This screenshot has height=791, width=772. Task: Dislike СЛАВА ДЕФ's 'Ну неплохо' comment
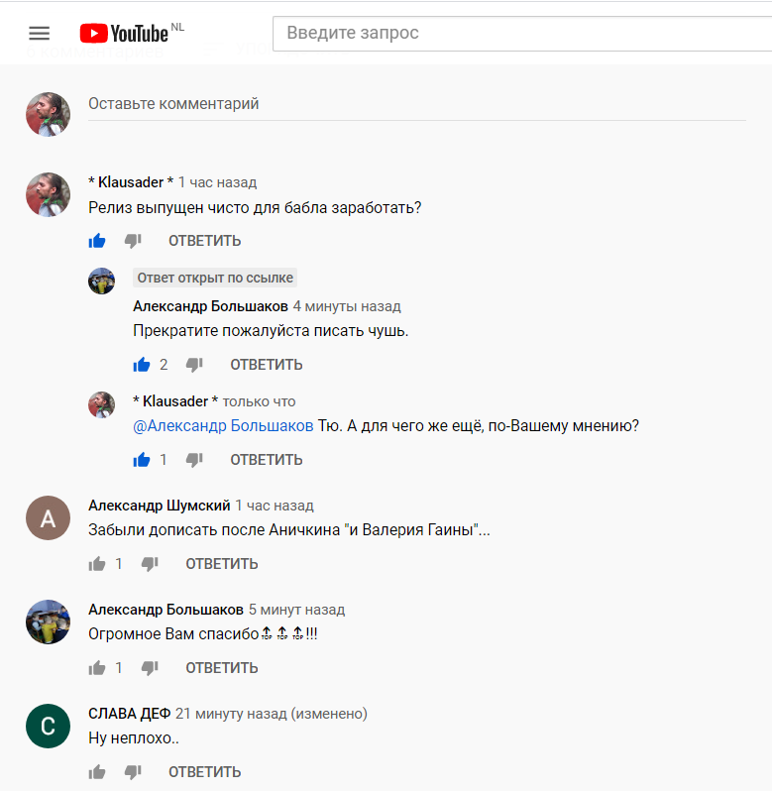click(133, 772)
